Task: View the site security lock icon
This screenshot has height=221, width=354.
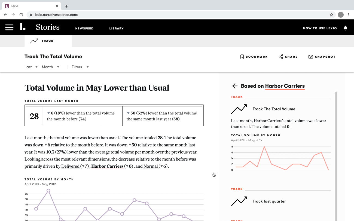Action: [x=31, y=15]
